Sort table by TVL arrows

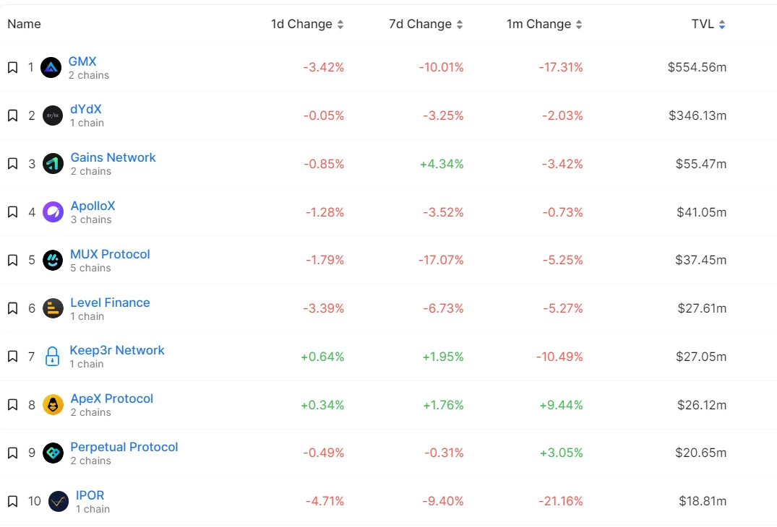tap(721, 25)
